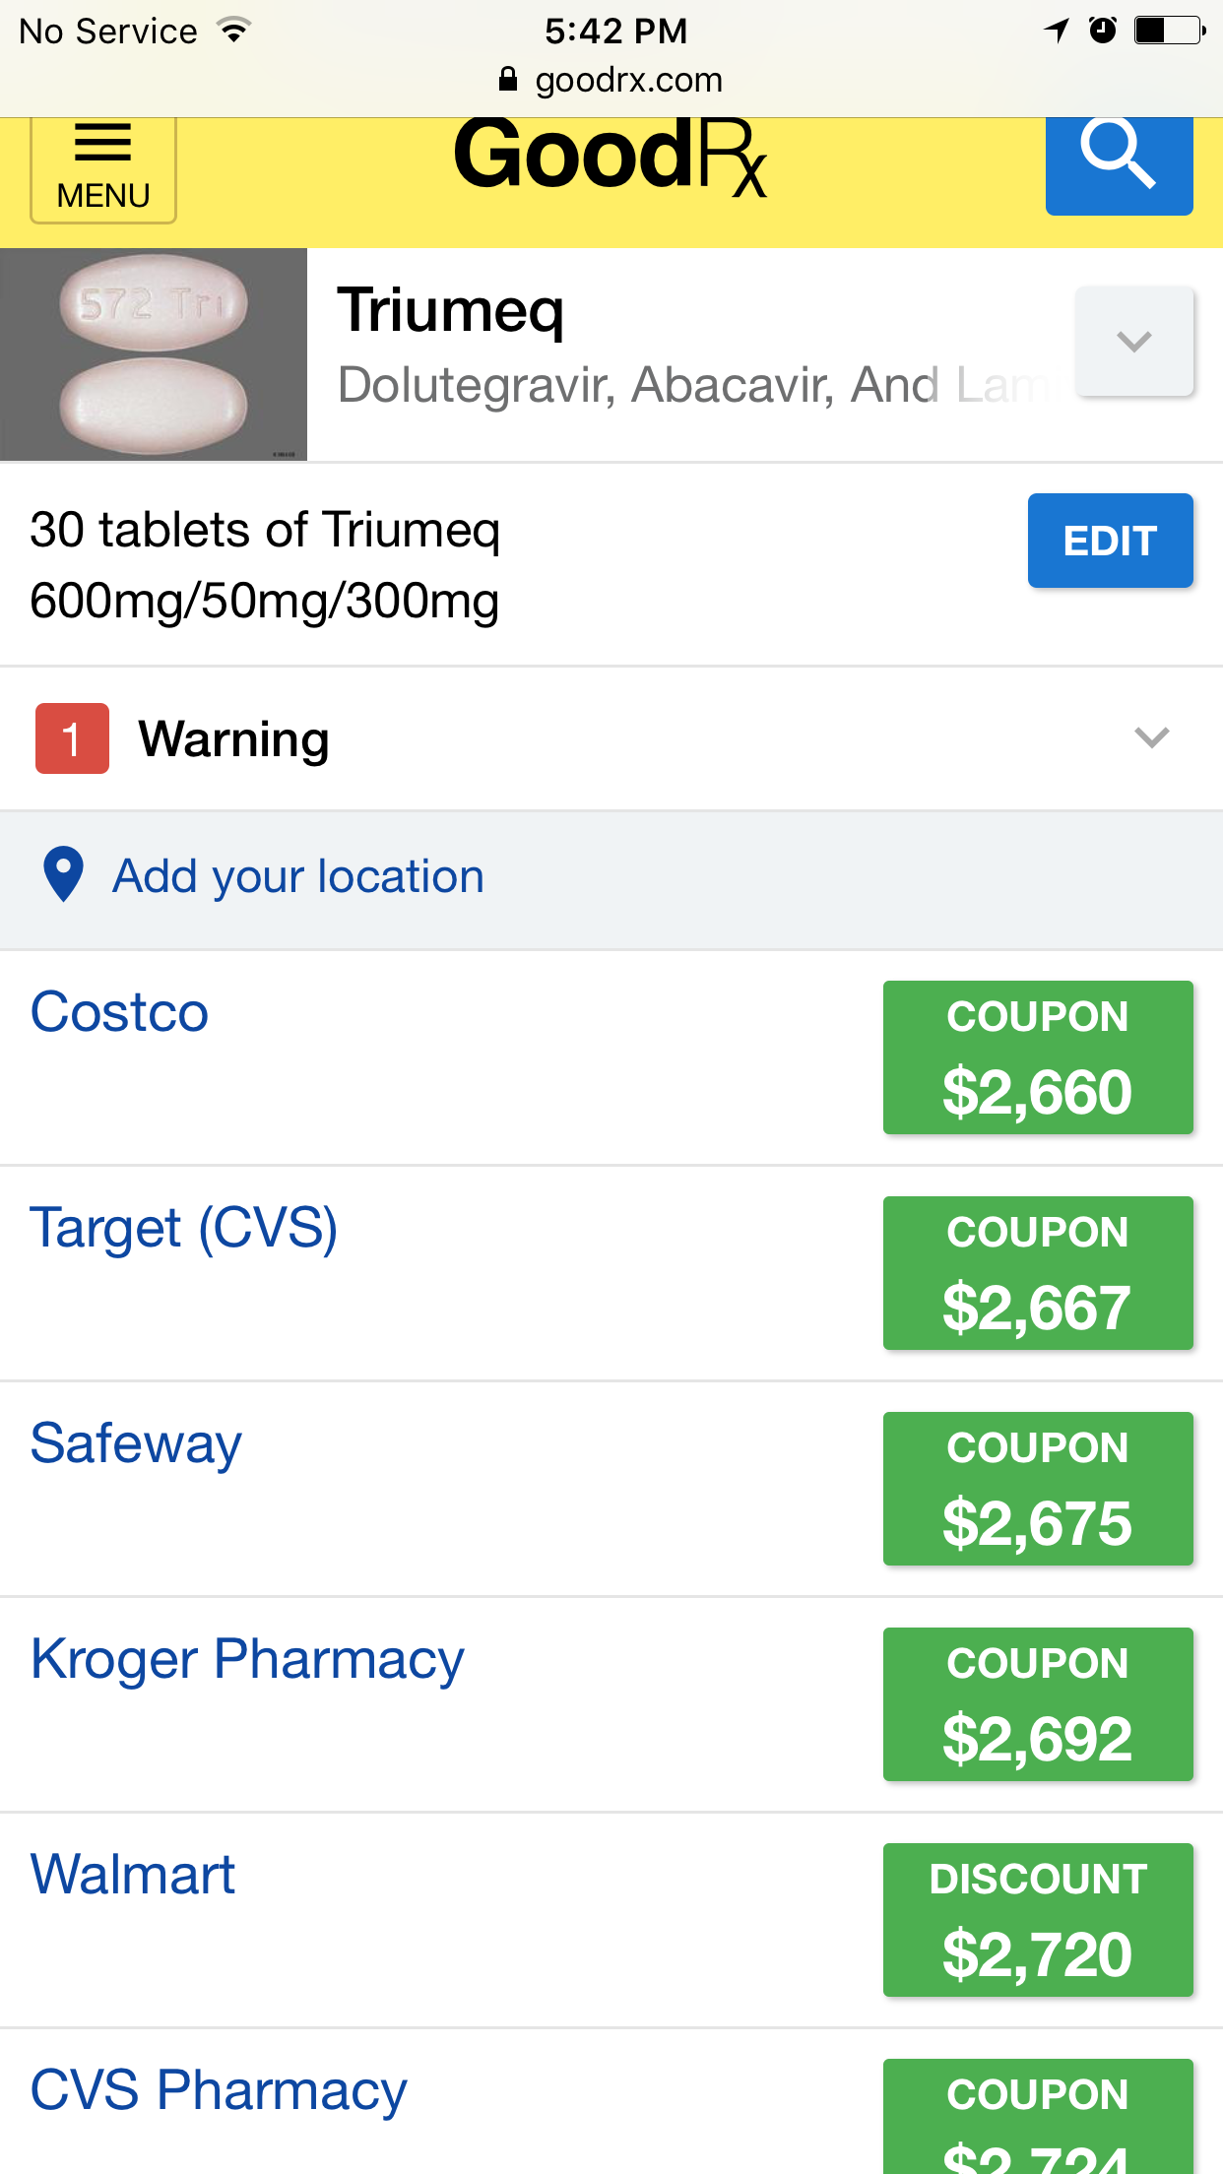The height and width of the screenshot is (2174, 1223).
Task: Get the Target (CVS) $2,667 coupon
Action: (x=1038, y=1273)
